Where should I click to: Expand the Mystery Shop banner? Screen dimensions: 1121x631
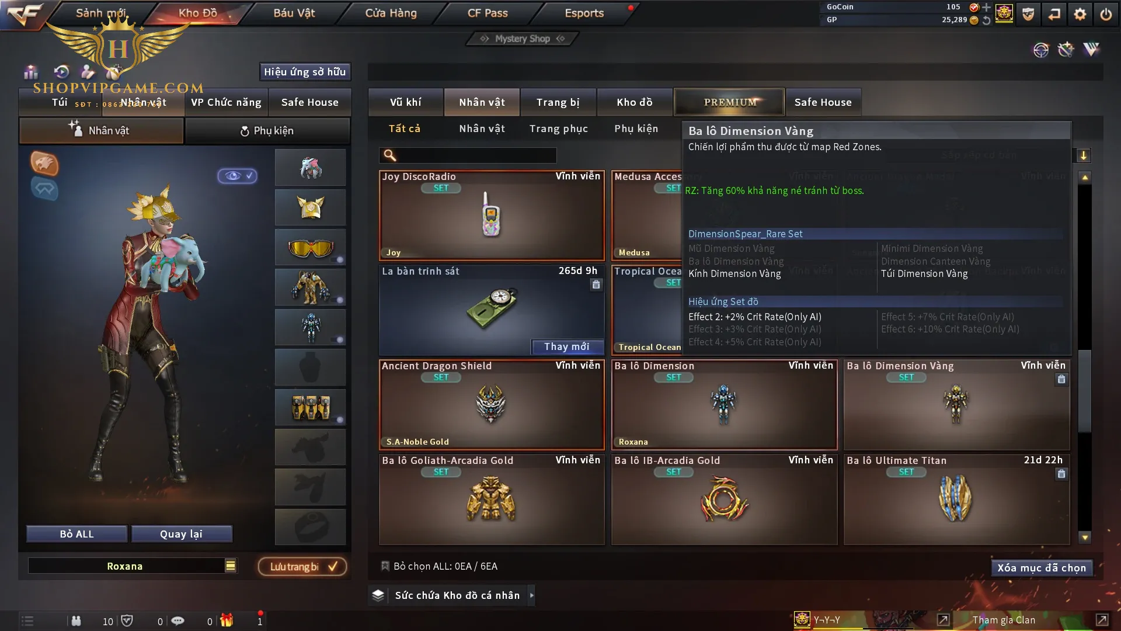[x=523, y=39]
